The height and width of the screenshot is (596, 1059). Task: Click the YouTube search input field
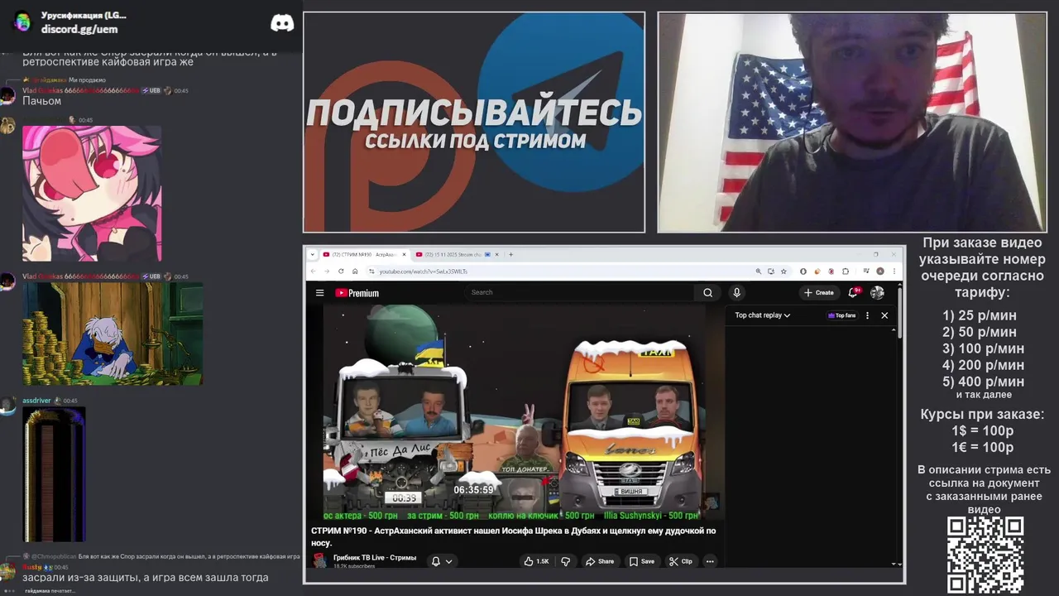point(579,292)
